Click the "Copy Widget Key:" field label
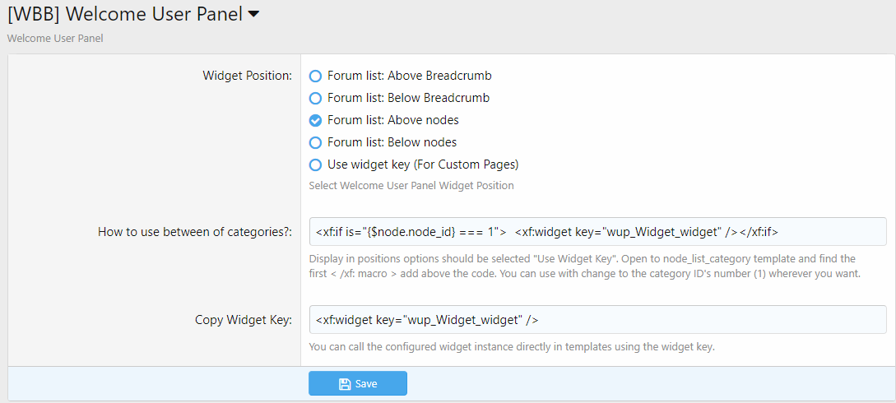This screenshot has width=896, height=403. (244, 320)
